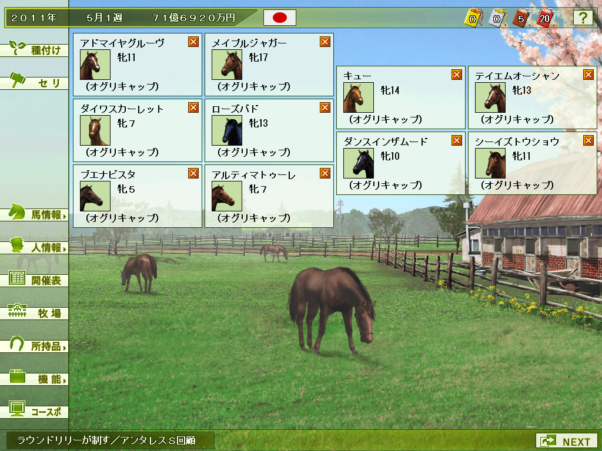Click the name テイエムオーシャン
Image resolution: width=602 pixels, height=451 pixels.
[517, 76]
